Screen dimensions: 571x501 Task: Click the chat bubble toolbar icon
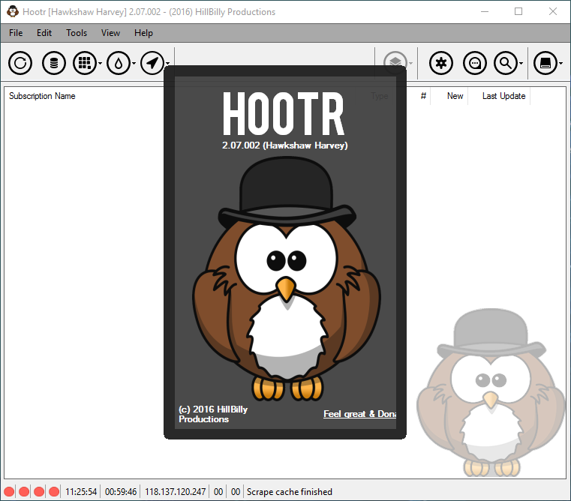coord(475,63)
